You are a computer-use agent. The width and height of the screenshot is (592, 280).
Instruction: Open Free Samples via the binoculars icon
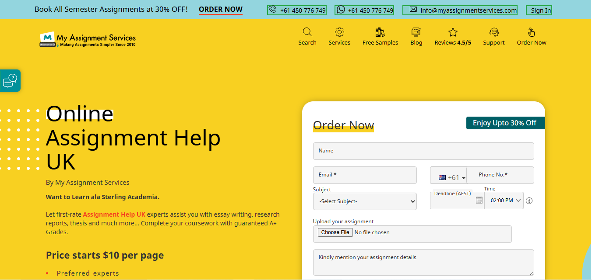tap(380, 31)
